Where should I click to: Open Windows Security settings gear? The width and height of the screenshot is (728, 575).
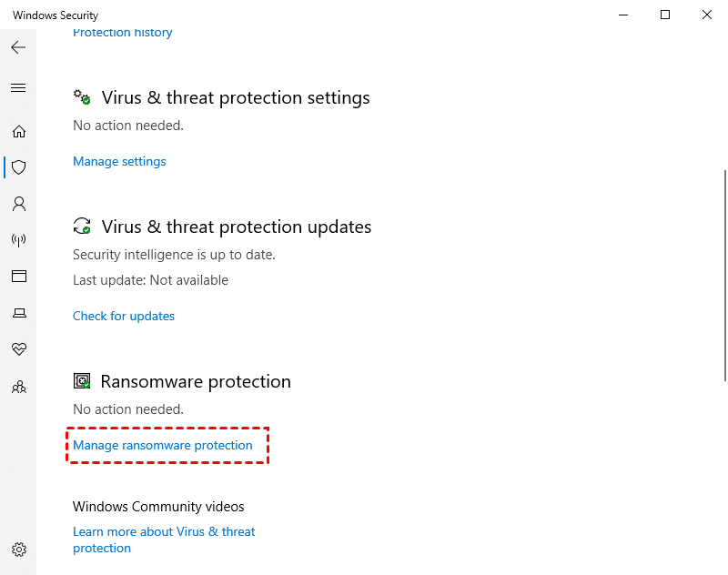(x=18, y=550)
